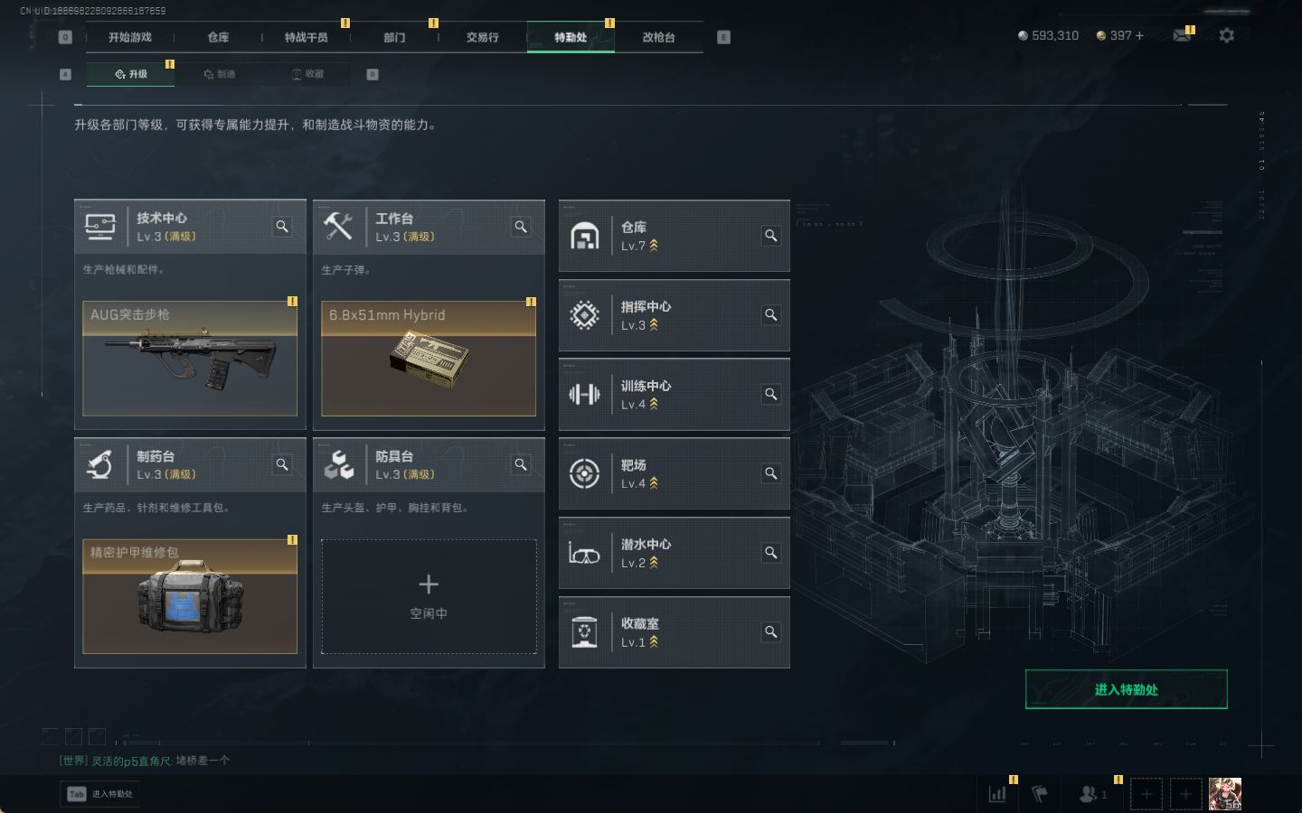
Task: Open the 制造 sub-tab
Action: (x=220, y=74)
